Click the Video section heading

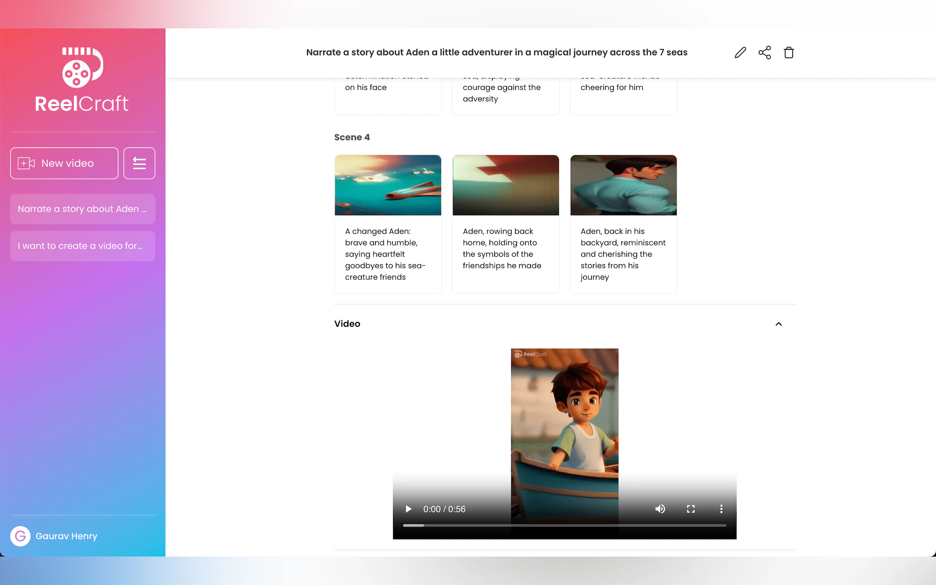point(347,324)
